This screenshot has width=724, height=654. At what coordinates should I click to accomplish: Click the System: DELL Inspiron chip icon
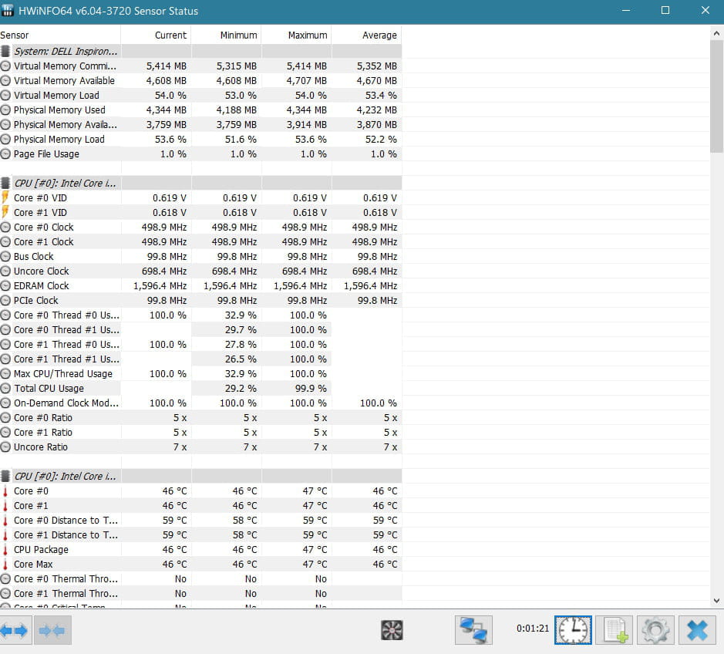(x=5, y=51)
